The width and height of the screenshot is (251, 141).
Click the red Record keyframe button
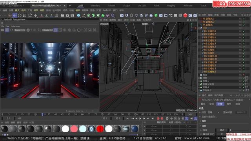point(158,118)
